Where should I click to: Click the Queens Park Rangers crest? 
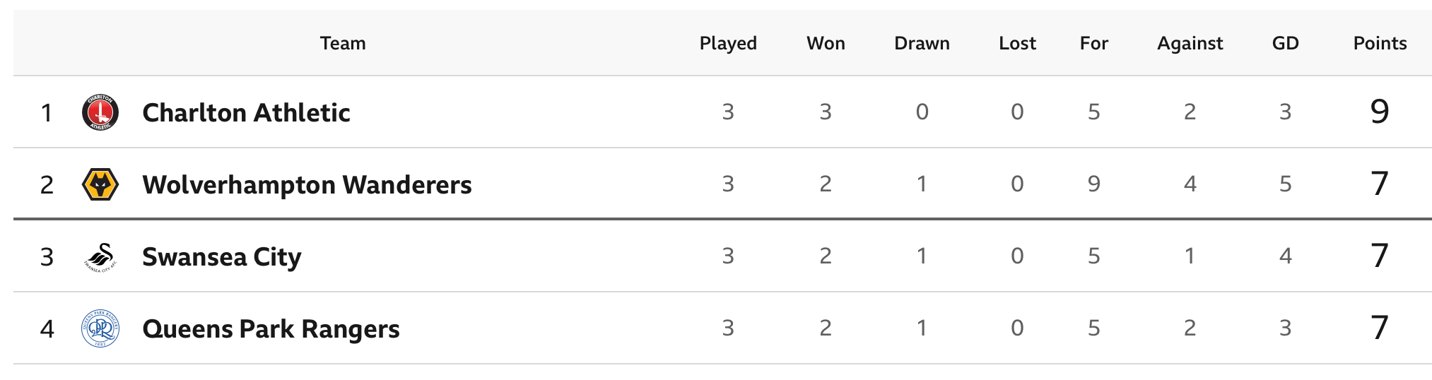pos(100,328)
